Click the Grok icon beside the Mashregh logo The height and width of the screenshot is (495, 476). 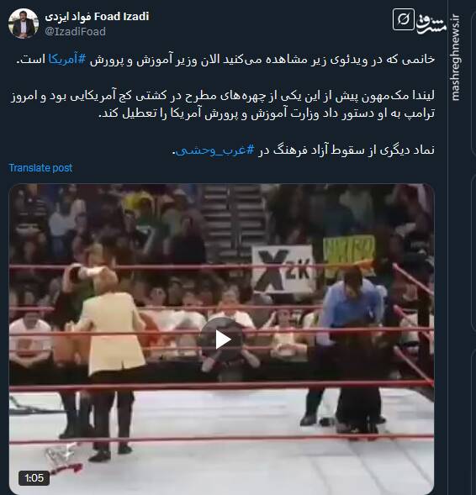tap(404, 19)
